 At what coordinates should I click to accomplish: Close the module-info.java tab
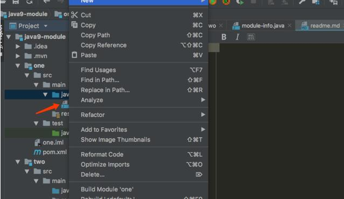tap(290, 26)
